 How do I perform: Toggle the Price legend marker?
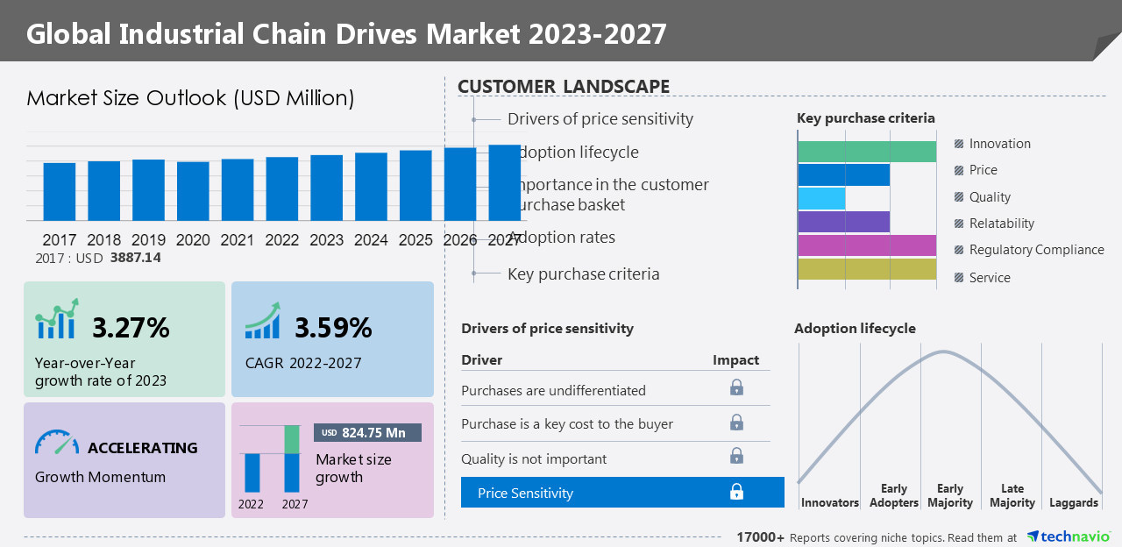click(959, 170)
